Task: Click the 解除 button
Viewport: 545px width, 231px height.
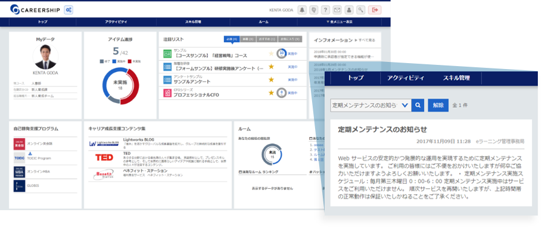Action: [438, 105]
